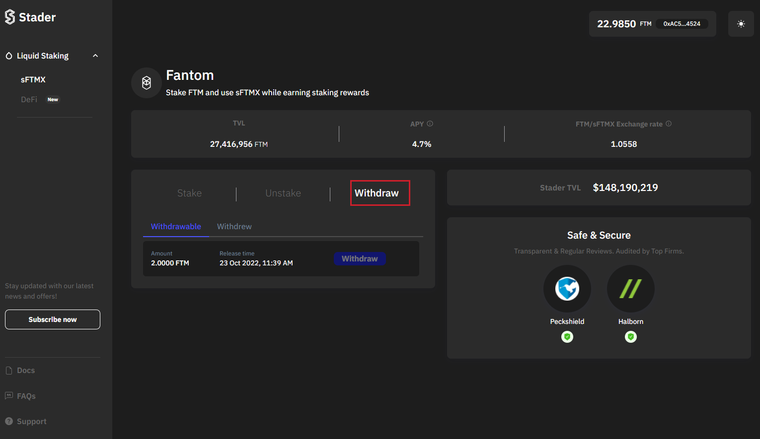Open DeFi sidebar item
The image size is (760, 439).
[x=29, y=99]
